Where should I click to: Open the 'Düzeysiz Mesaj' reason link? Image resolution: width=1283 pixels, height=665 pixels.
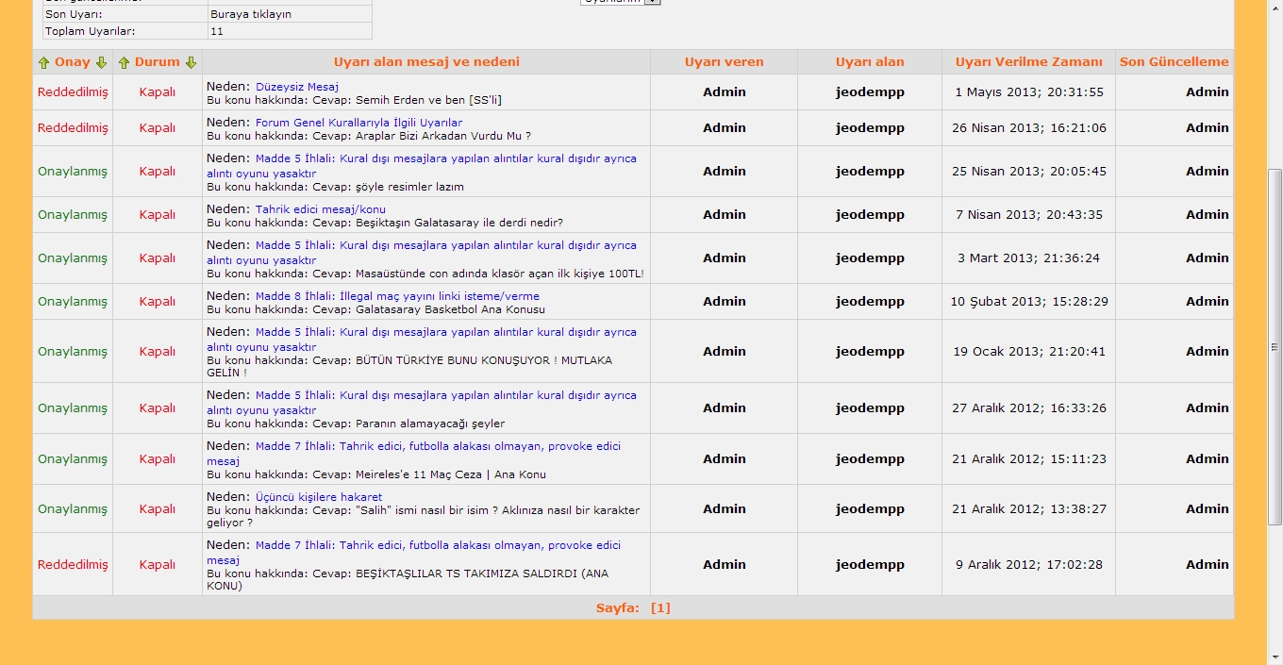click(296, 87)
